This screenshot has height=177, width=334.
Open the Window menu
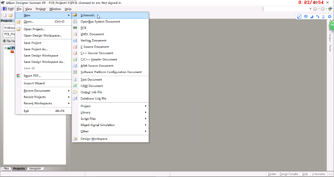pos(55,9)
